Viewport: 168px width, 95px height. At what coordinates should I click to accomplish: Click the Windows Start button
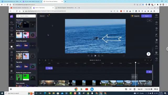pos(2,93)
